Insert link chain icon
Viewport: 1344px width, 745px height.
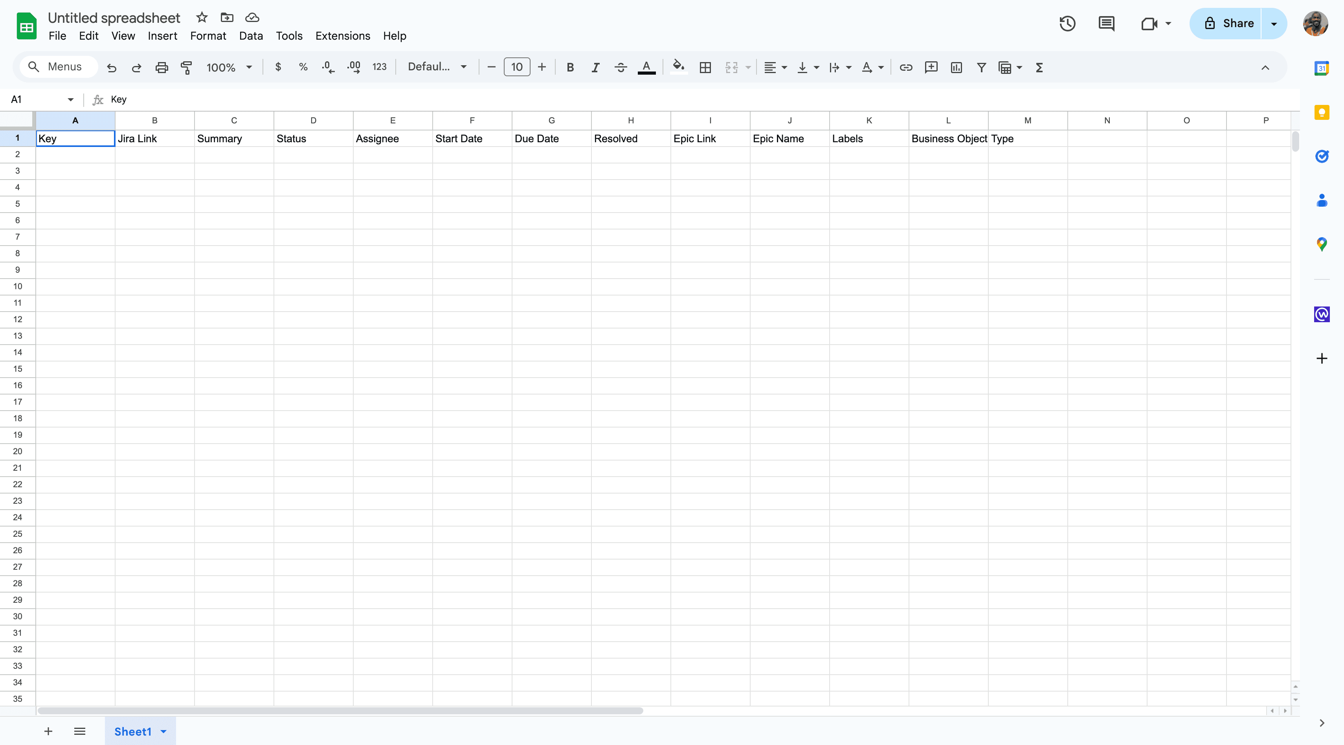tap(906, 67)
